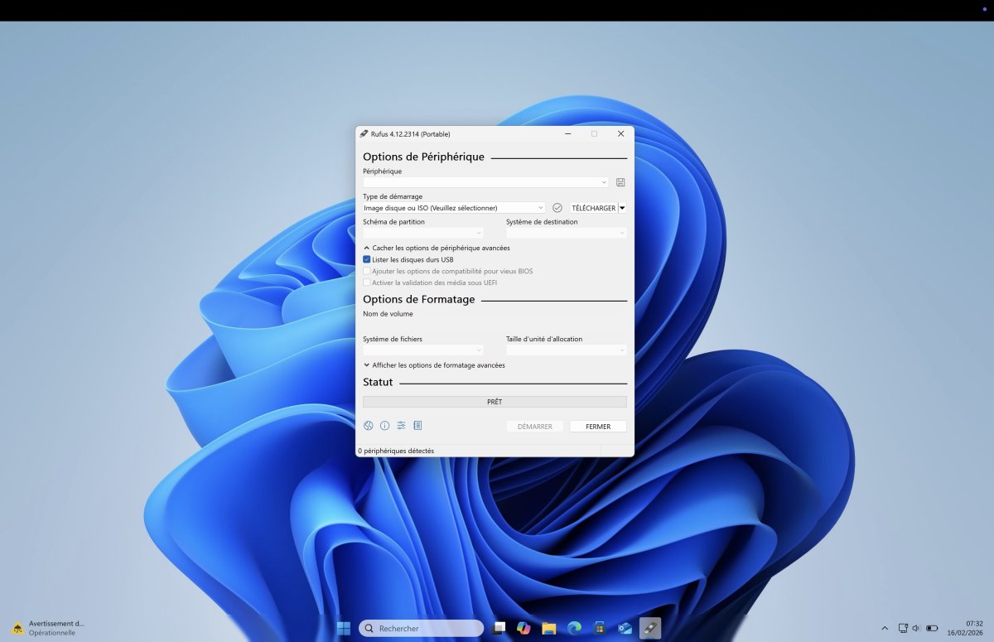Enable Ajouter les options de compatibilité pour vieux BIOS
This screenshot has height=642, width=994.
366,271
